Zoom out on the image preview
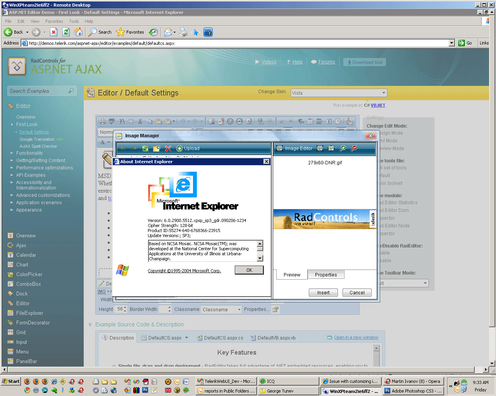496x396 pixels. pyautogui.click(x=354, y=148)
